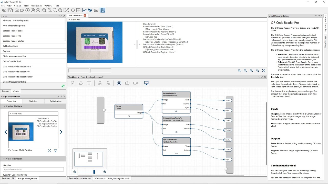The height and width of the screenshot is (184, 328).
Task: Click fit-width zoom icon in main toolbar
Action: click(55, 10)
